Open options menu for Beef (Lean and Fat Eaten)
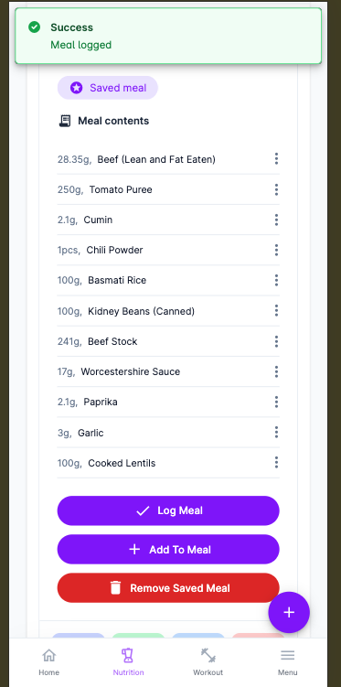The image size is (341, 687). (276, 158)
